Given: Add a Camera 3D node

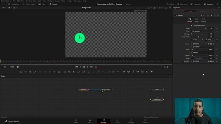Looking at the screenshot, I should (142, 72).
